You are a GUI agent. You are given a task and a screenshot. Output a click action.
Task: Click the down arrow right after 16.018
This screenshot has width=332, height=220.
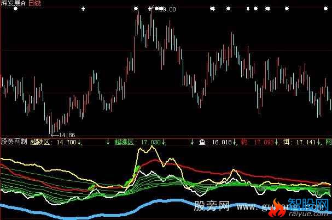(235, 142)
